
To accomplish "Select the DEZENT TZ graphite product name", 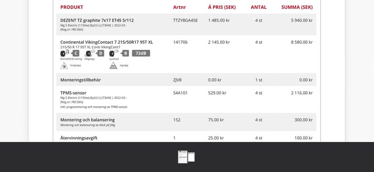I will [97, 20].
